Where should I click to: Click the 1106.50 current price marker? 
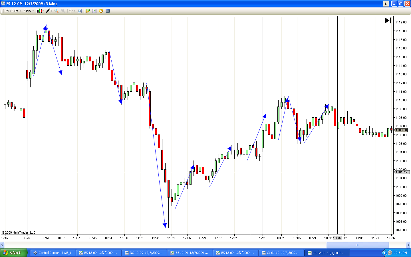(x=401, y=130)
